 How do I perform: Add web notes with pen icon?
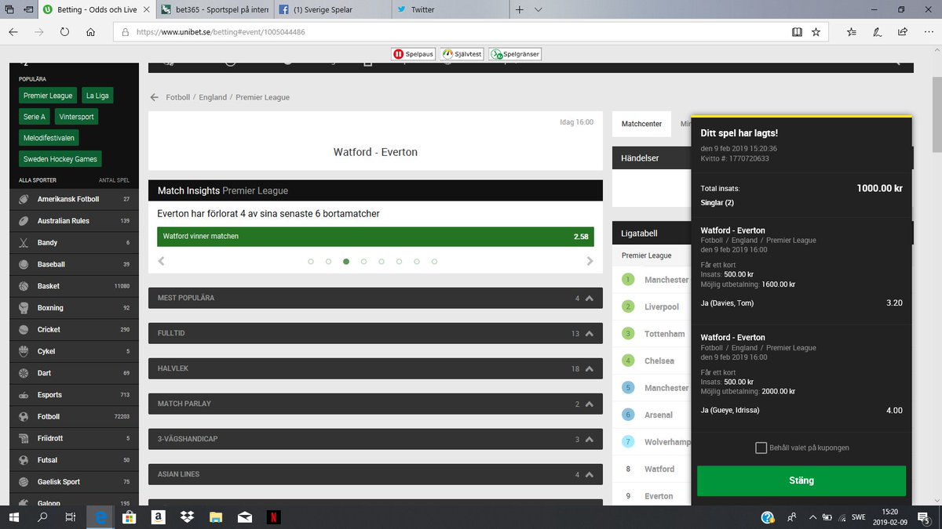pyautogui.click(x=877, y=32)
